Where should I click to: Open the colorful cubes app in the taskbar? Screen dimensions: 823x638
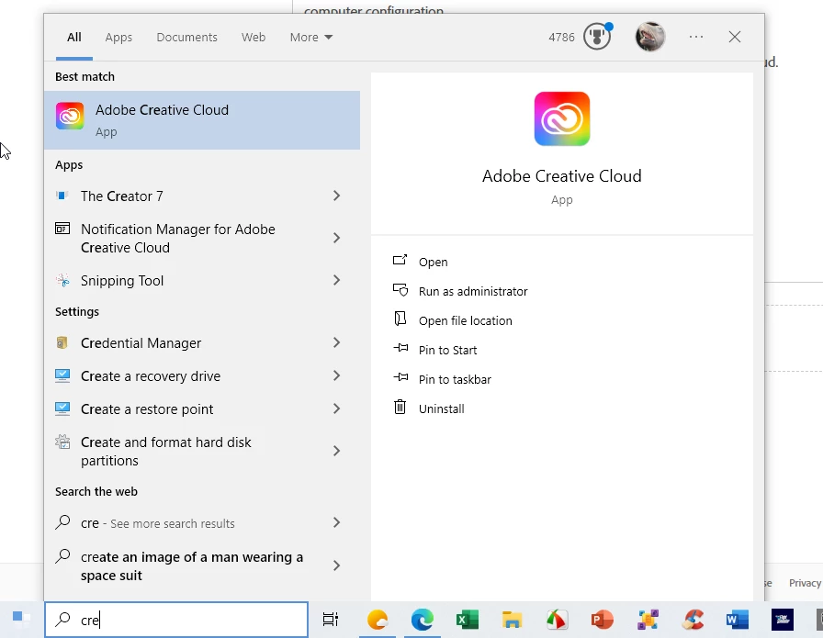pos(648,620)
